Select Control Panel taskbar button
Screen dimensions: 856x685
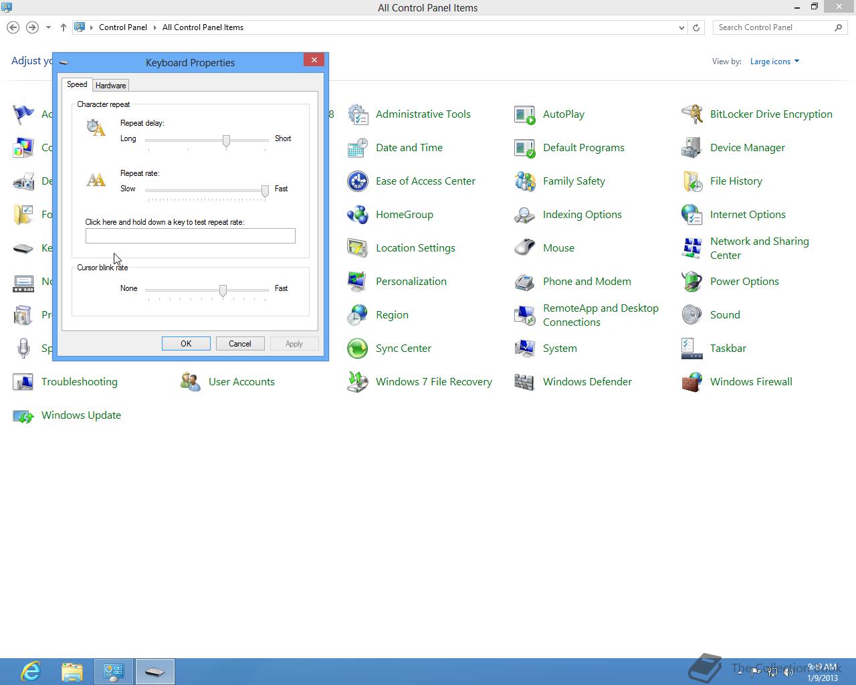click(x=114, y=672)
